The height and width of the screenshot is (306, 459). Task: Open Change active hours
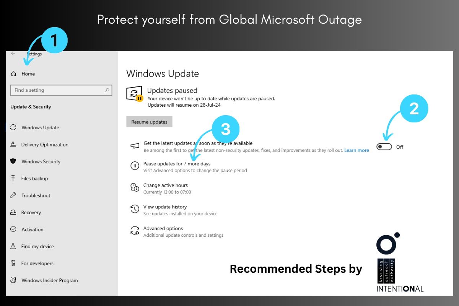pos(166,185)
